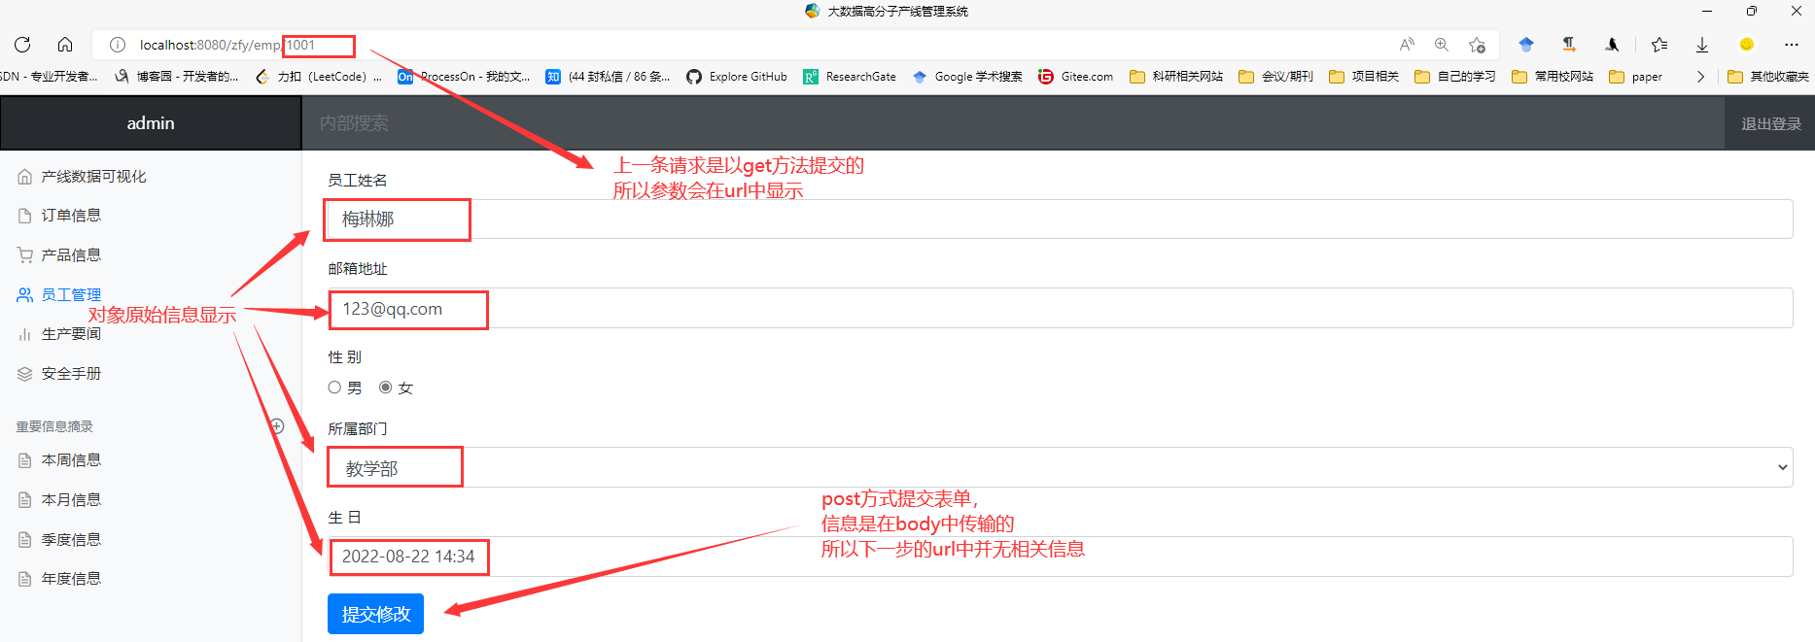Viewport: 1815px width, 642px height.
Task: Open the orange paragraph-mark extension icon
Action: 1569,45
